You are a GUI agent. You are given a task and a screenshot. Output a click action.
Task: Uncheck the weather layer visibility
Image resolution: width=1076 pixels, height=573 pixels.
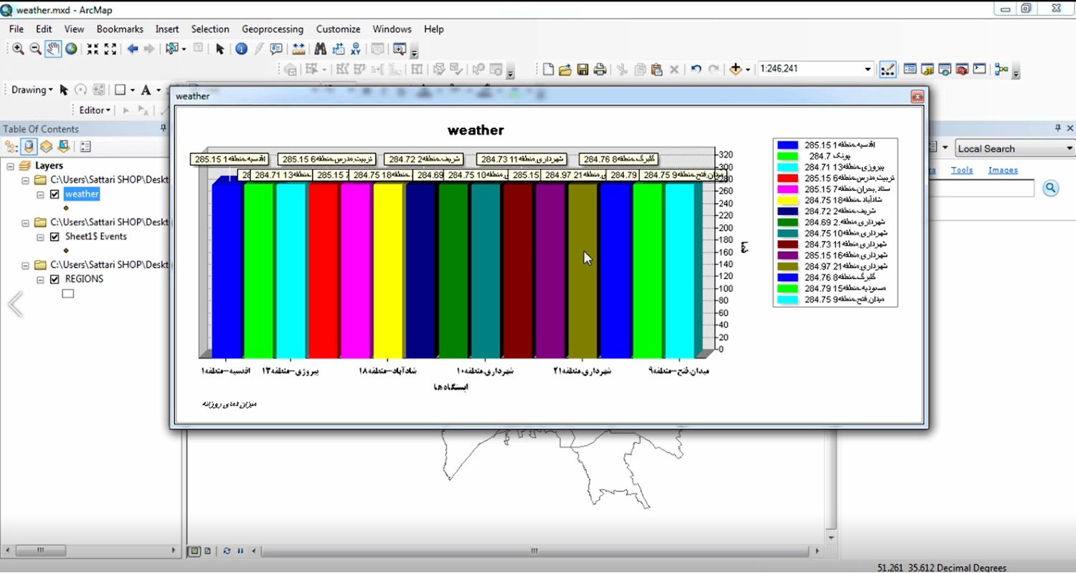55,194
